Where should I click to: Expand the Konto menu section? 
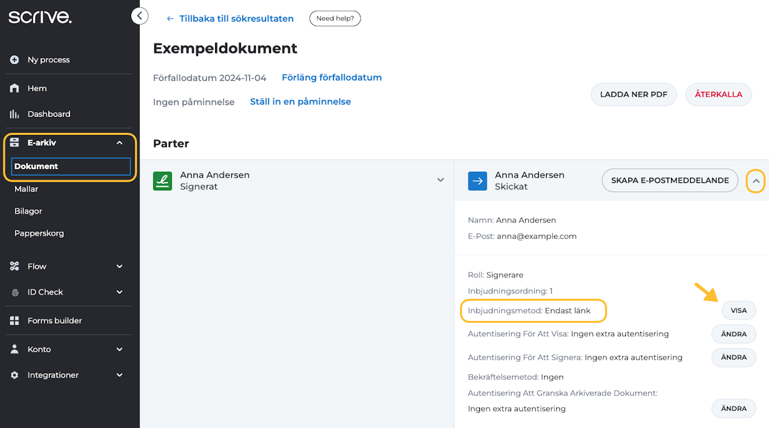tap(119, 349)
